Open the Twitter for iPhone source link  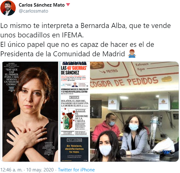click(76, 170)
